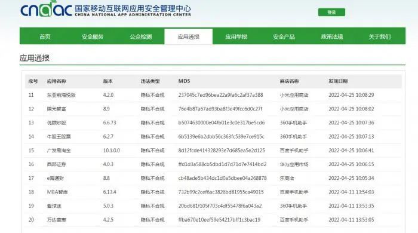The width and height of the screenshot is (418, 233).
Task: Click the MD5 column header
Action: [x=184, y=81]
